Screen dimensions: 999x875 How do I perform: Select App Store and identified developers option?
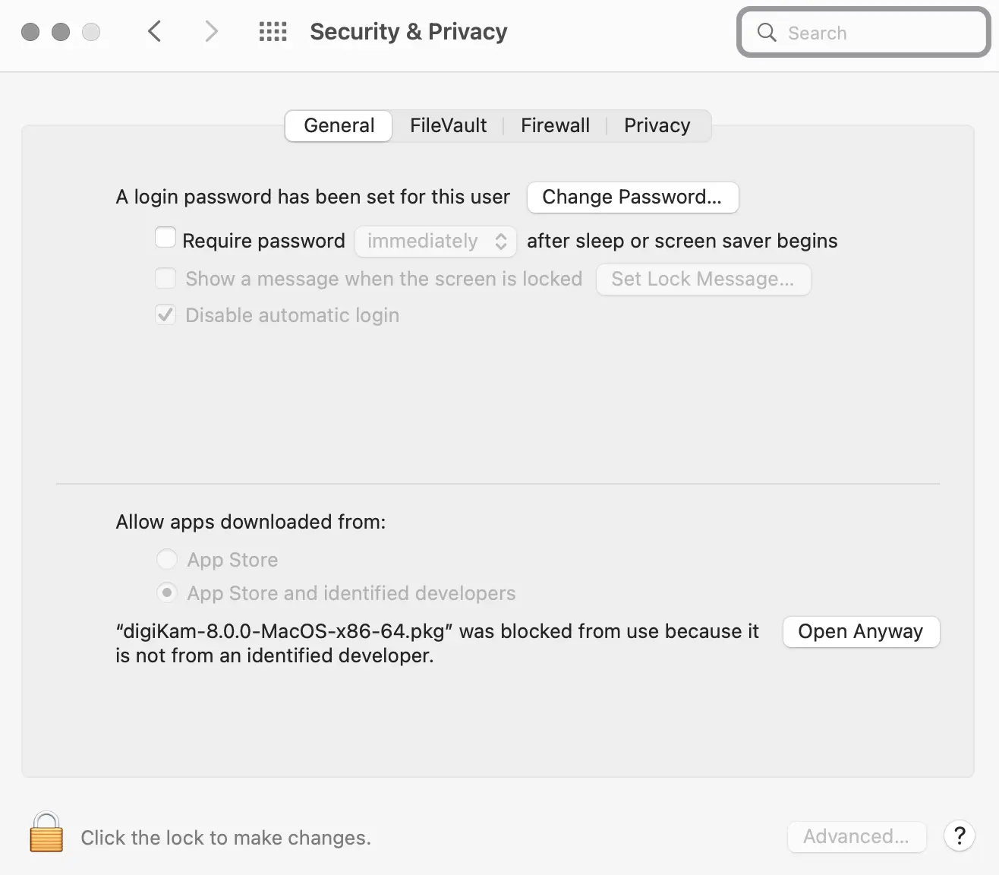point(167,592)
